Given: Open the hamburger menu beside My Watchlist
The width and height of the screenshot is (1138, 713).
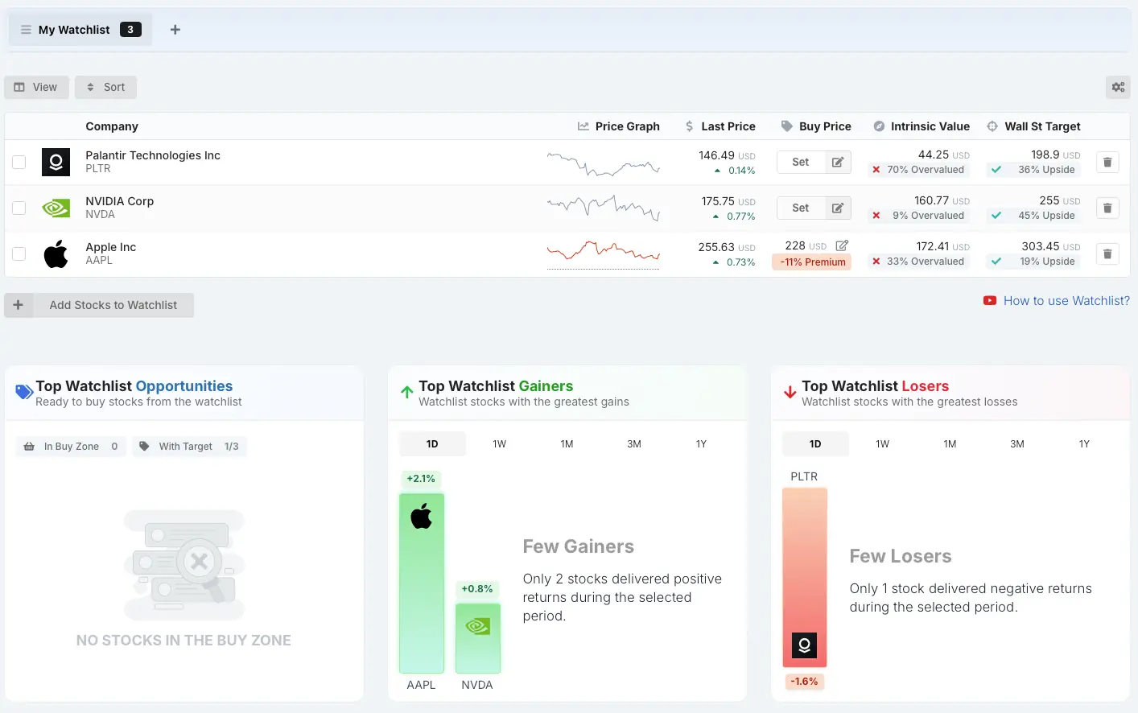Looking at the screenshot, I should [x=26, y=30].
